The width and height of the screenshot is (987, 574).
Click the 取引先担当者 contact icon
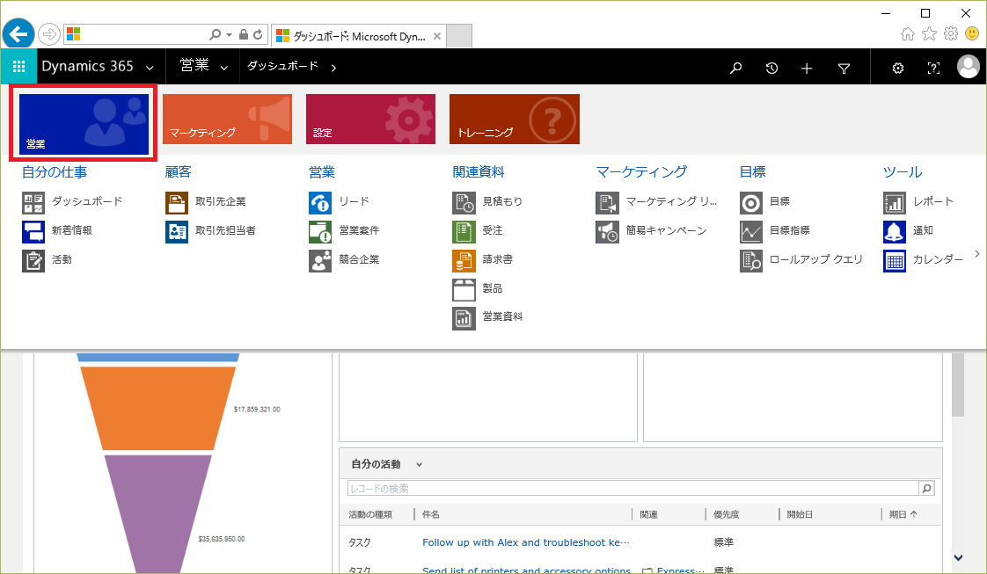point(177,232)
